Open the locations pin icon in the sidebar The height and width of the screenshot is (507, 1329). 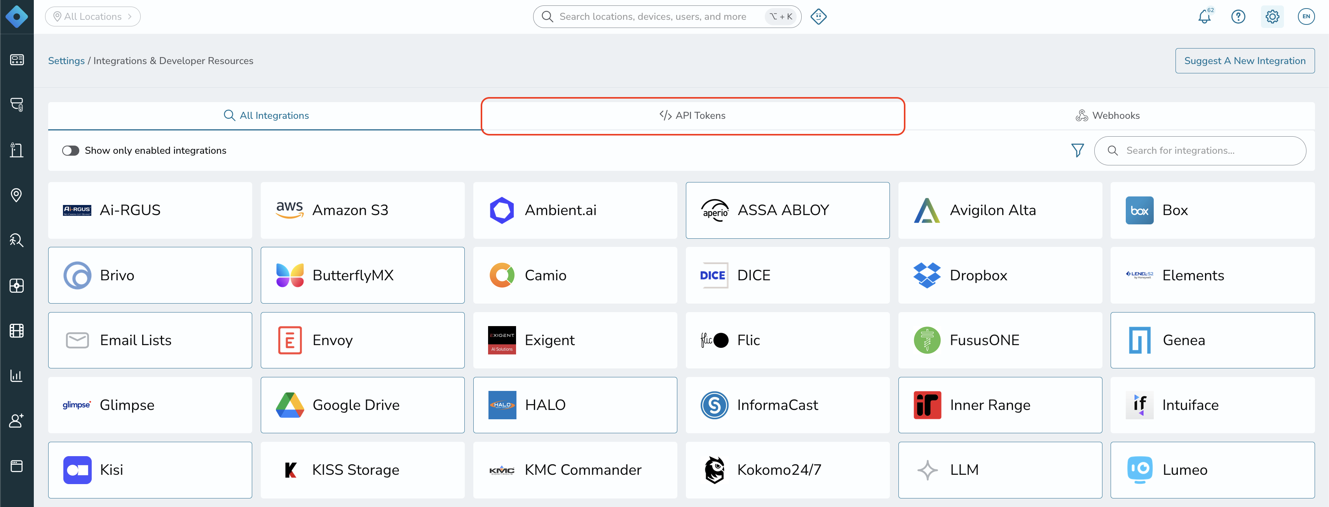tap(16, 195)
